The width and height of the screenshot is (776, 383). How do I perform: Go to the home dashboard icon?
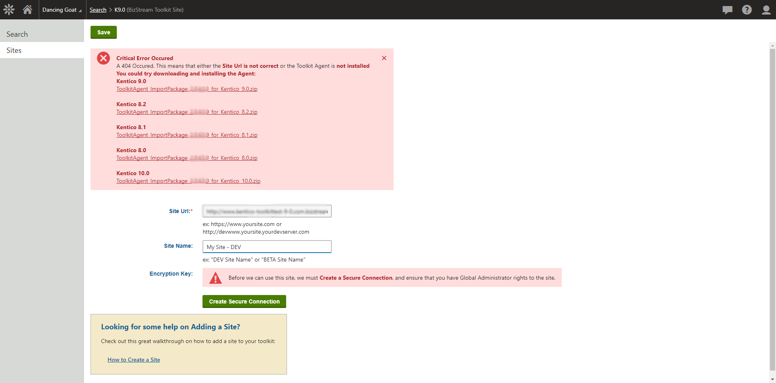[27, 9]
